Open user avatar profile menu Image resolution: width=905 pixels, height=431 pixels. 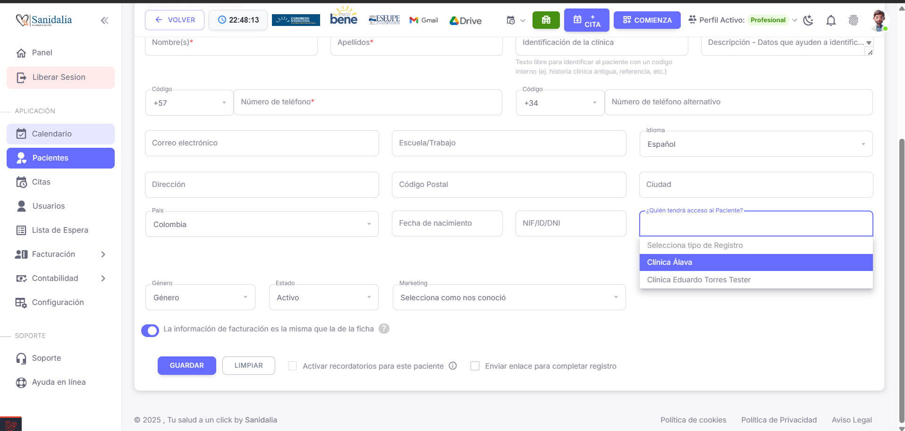(878, 20)
